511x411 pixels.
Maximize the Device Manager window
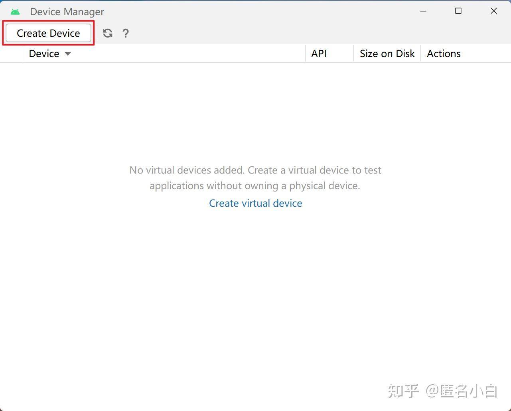(x=458, y=11)
